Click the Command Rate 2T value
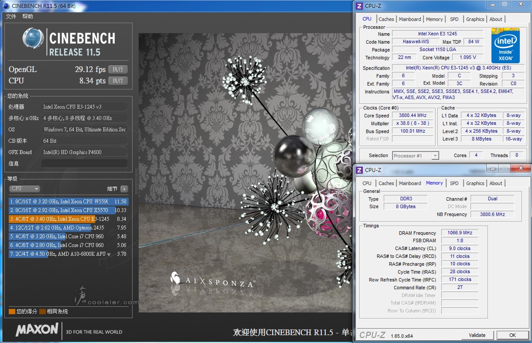Viewport: 532px width, 343px height. point(460,288)
